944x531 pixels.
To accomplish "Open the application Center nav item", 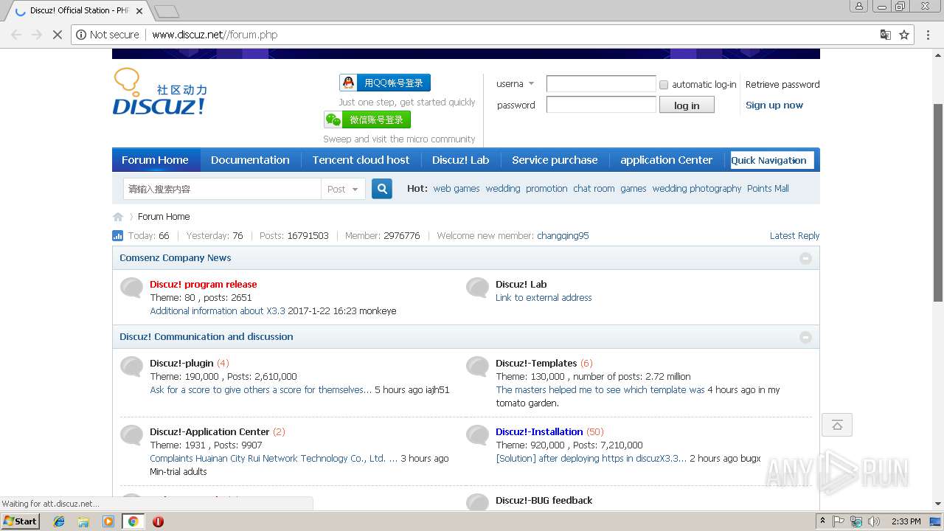I will tap(667, 160).
